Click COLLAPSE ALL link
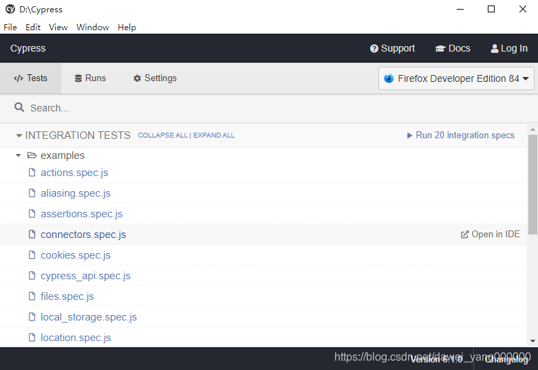This screenshot has width=538, height=370. click(162, 135)
